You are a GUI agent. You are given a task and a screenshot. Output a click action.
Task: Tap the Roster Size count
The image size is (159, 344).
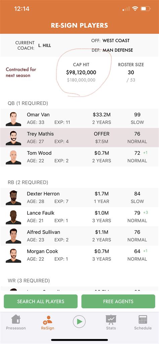[x=131, y=72]
